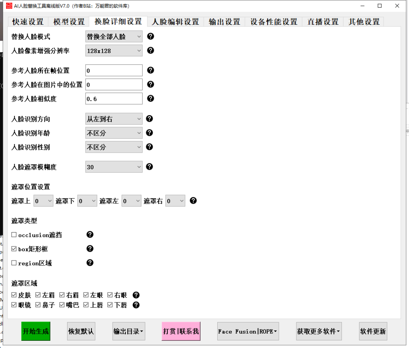Open 遮罩左 value dropdown

coord(131,201)
